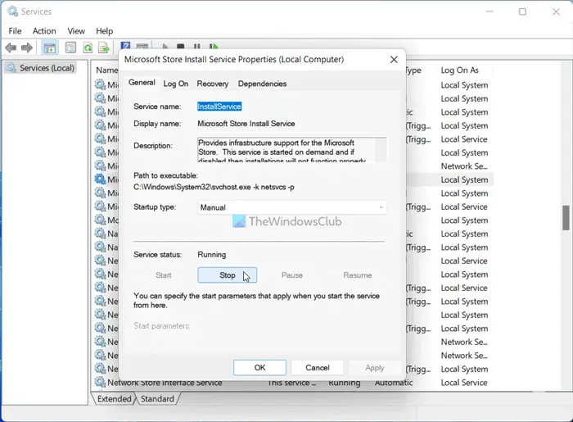Screen dimensions: 573x422
Task: Switch to the Dependencies tab
Action: tap(263, 84)
